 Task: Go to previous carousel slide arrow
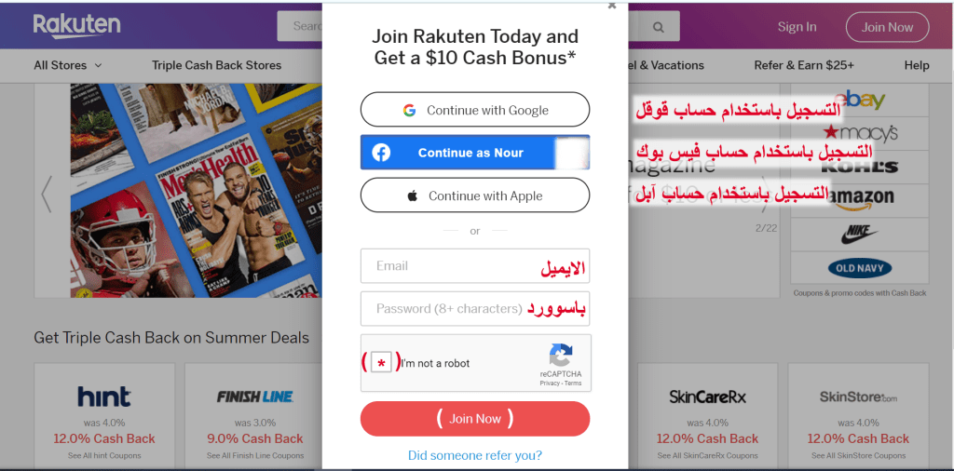[x=47, y=194]
